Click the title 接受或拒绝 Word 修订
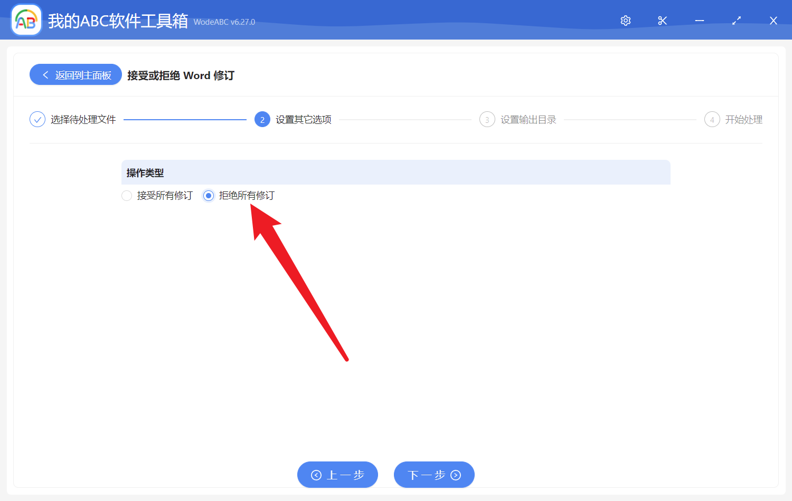Screen dimensions: 792x501 (x=181, y=75)
